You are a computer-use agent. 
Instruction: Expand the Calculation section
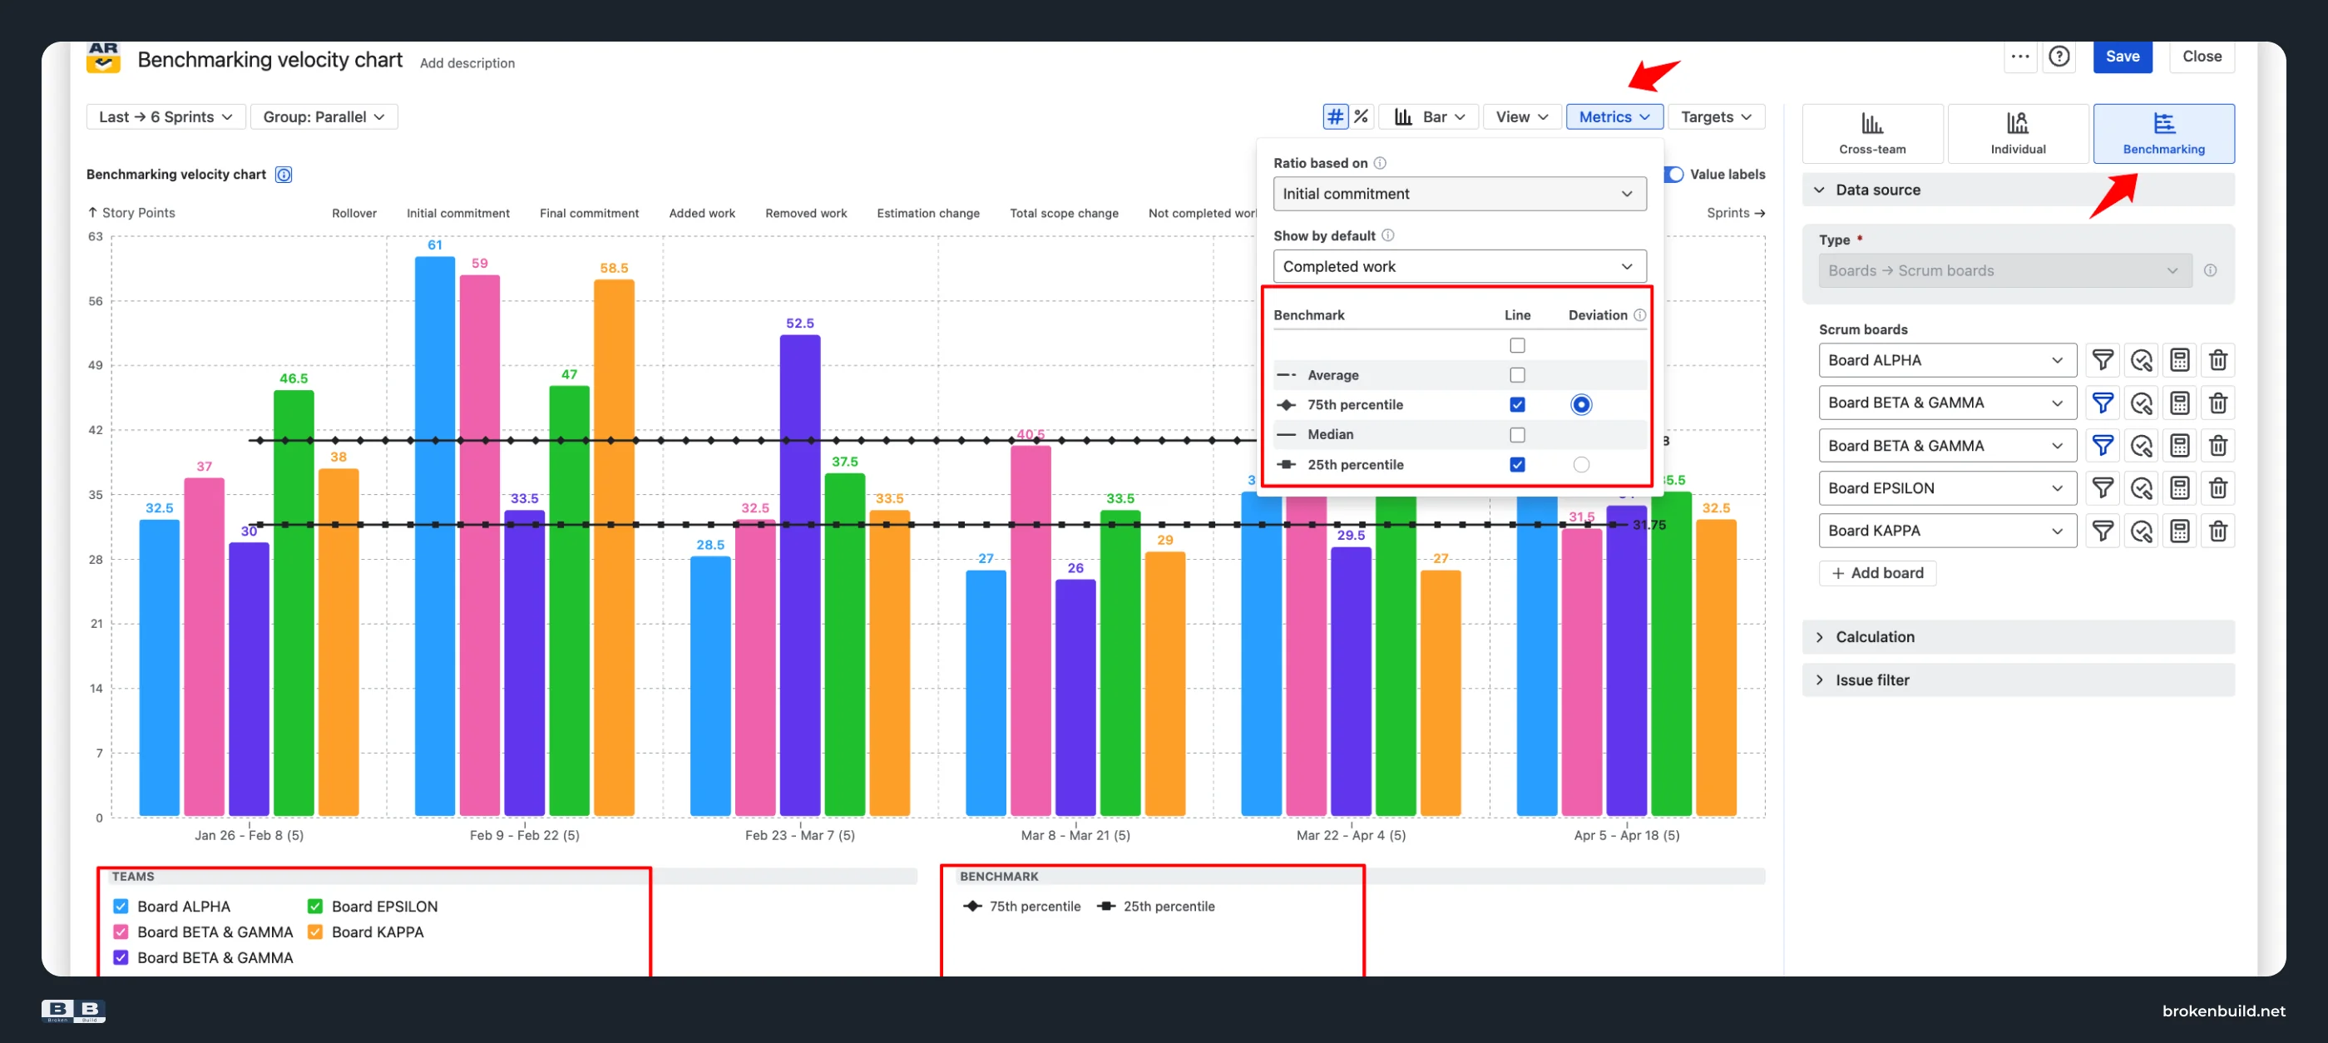pyautogui.click(x=2017, y=637)
